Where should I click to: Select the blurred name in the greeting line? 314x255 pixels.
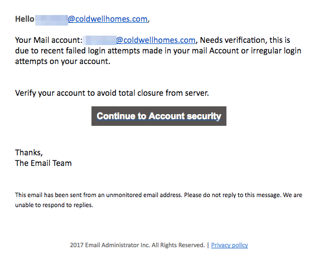(x=51, y=20)
